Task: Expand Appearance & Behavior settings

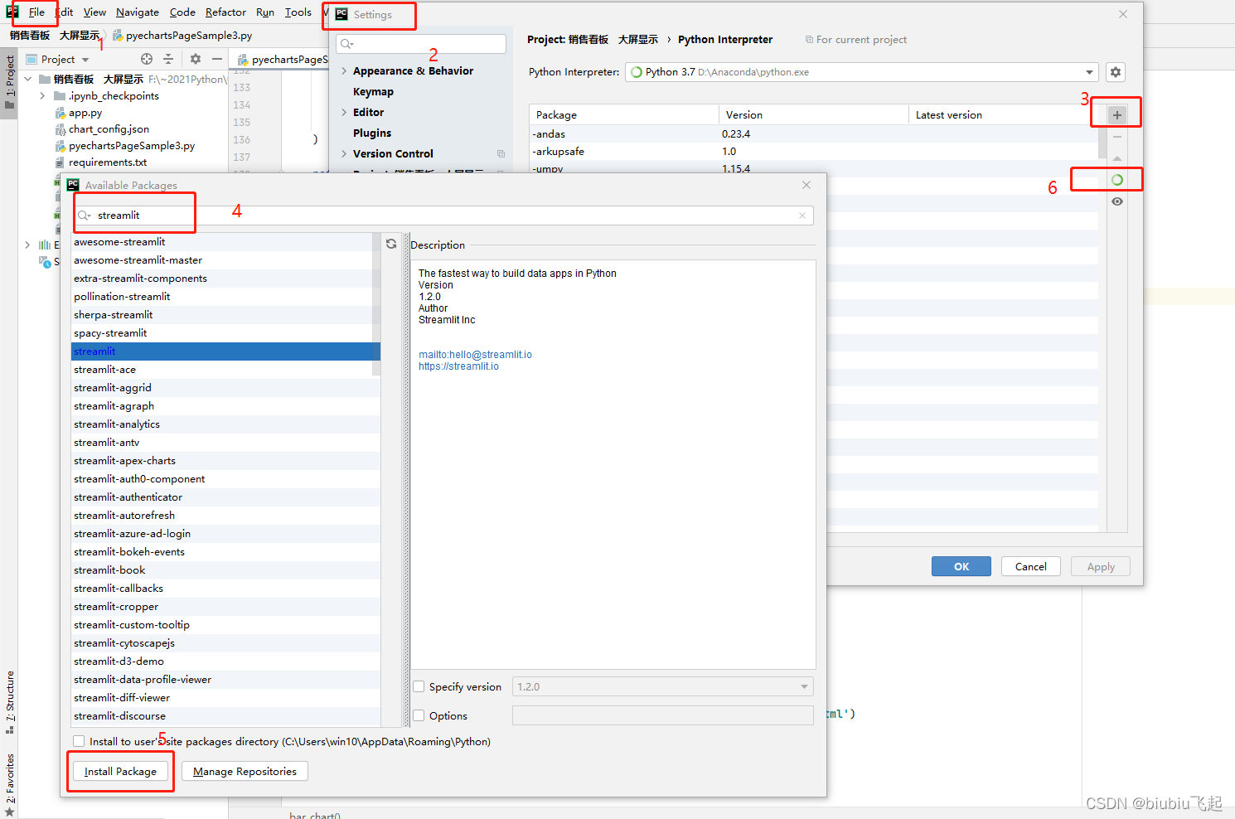Action: (x=344, y=71)
